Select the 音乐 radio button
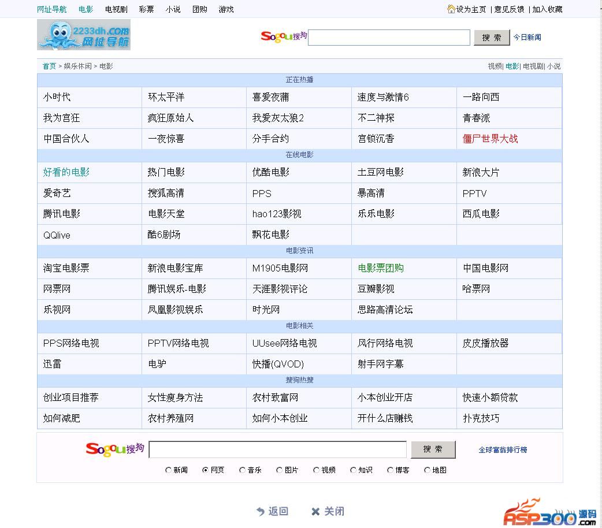This screenshot has height=528, width=602. (x=242, y=470)
